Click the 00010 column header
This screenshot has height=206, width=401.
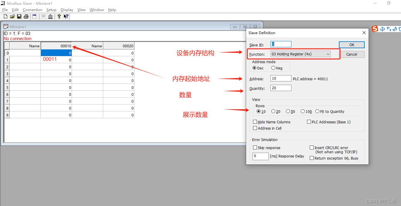pos(56,46)
